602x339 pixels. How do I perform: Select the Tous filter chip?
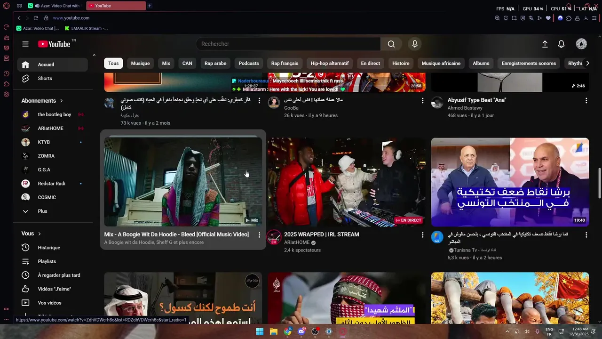pyautogui.click(x=113, y=63)
